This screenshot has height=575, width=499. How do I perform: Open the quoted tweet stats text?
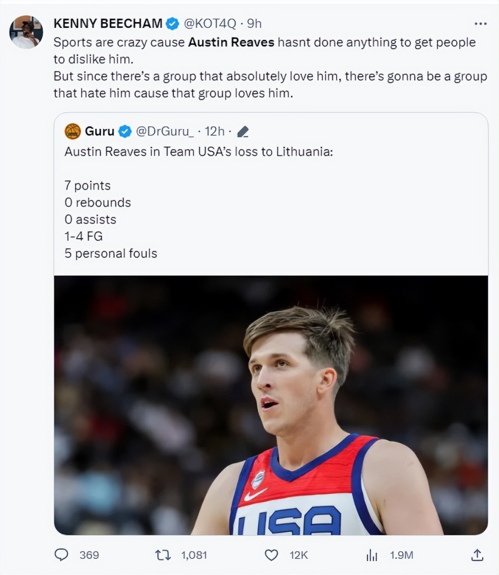tap(111, 219)
